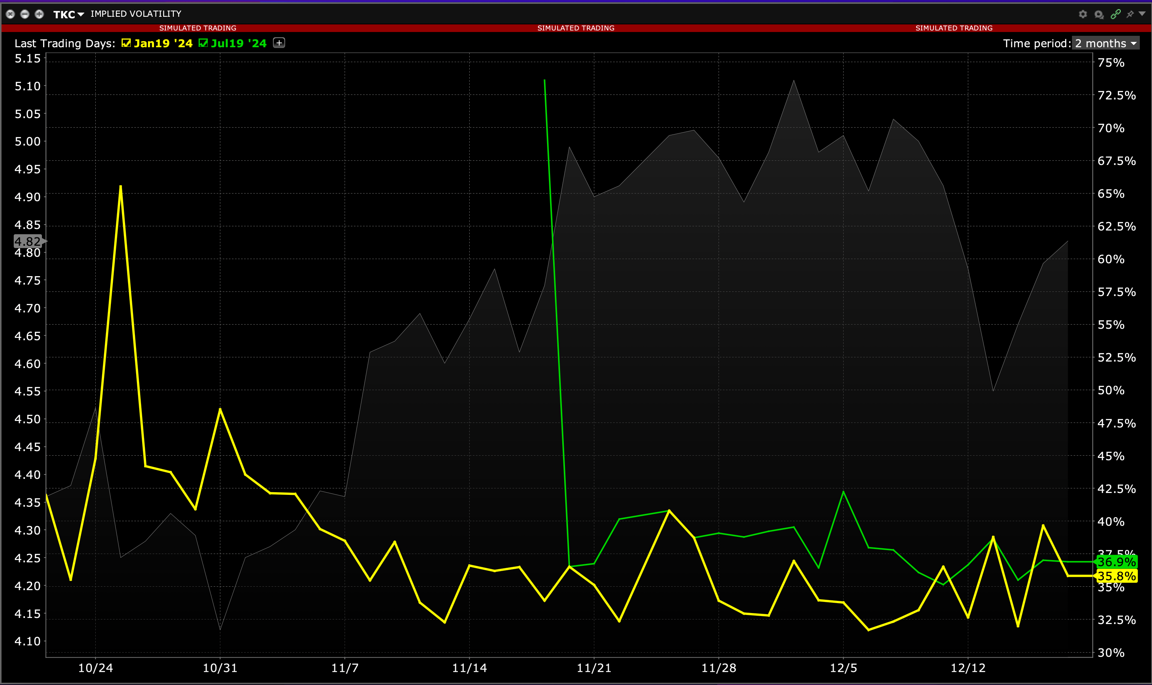The height and width of the screenshot is (685, 1152).
Task: Click the IMPLIED VOLATILITY window title
Action: (136, 14)
